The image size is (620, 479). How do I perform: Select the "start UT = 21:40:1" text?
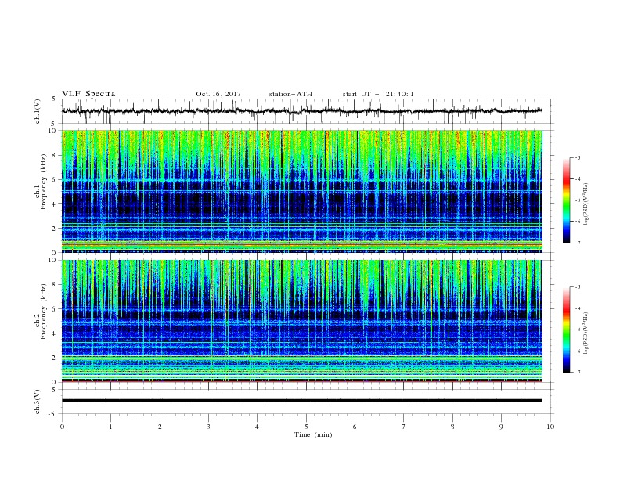click(x=378, y=94)
